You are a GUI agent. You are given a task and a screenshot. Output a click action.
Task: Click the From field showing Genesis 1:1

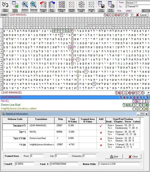pos(138,3)
